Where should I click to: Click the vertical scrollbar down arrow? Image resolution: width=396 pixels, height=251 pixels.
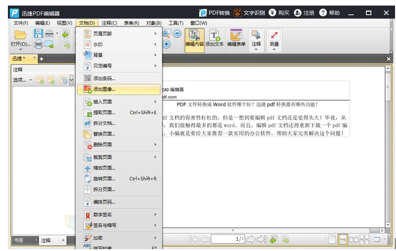(388, 225)
